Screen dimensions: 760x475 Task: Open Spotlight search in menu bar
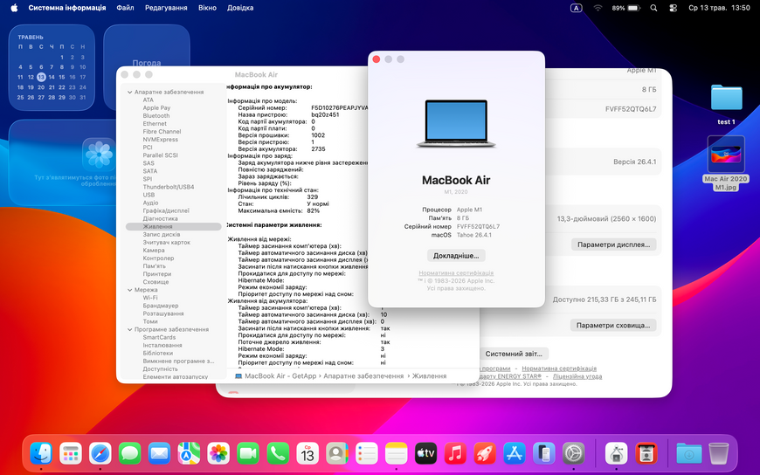pyautogui.click(x=653, y=8)
